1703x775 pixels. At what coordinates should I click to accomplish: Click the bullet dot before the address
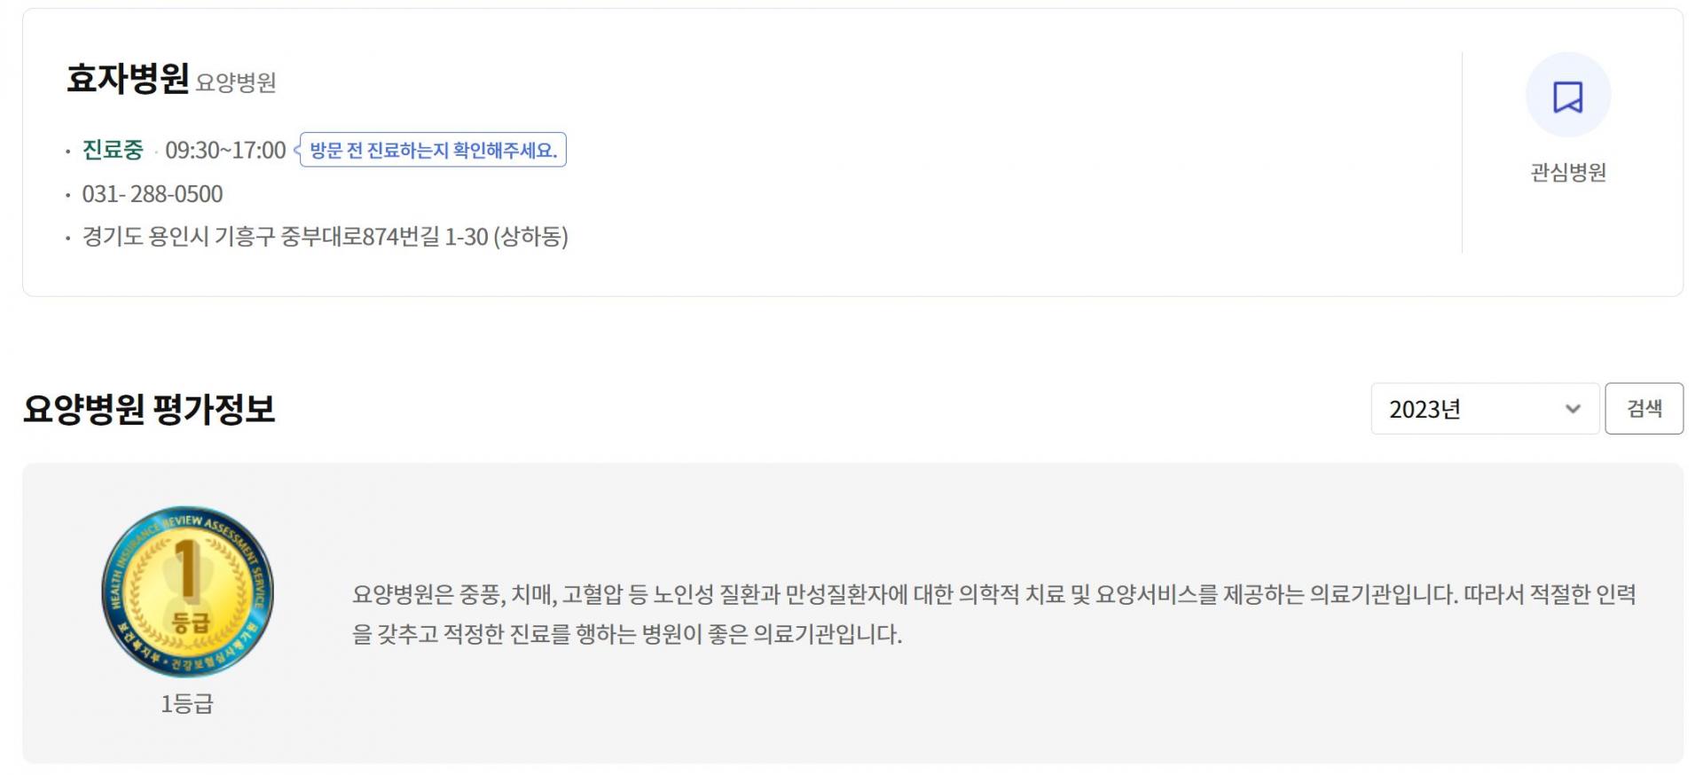click(x=67, y=238)
